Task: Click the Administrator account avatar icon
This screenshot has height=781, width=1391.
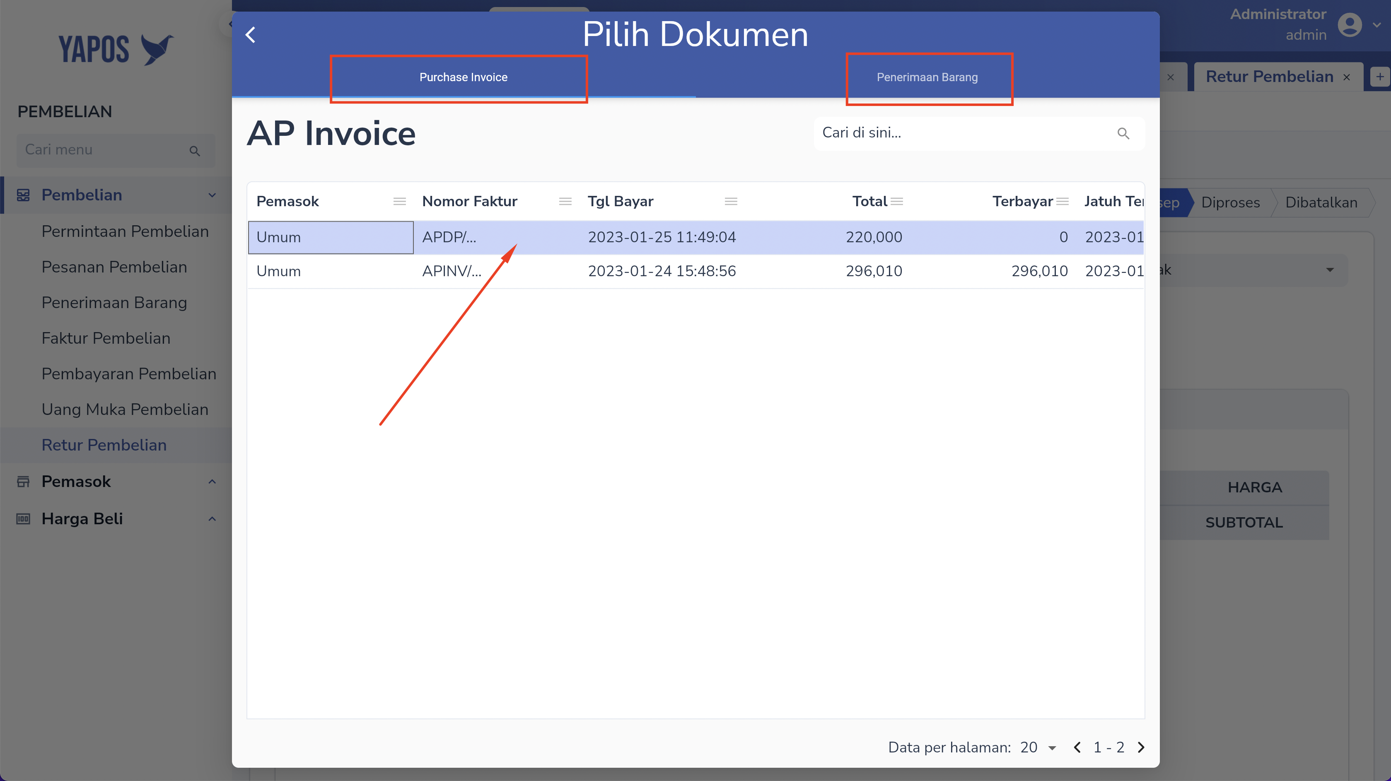Action: (x=1350, y=25)
